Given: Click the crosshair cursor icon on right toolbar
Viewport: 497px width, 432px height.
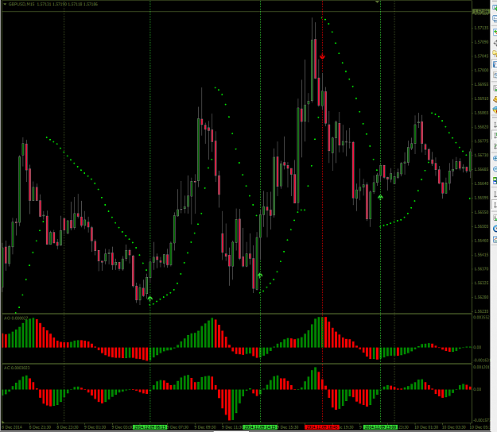Looking at the screenshot, I should (495, 43).
